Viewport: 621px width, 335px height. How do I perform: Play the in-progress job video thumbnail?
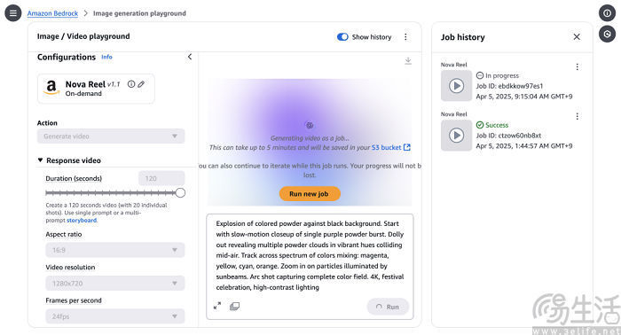(456, 86)
